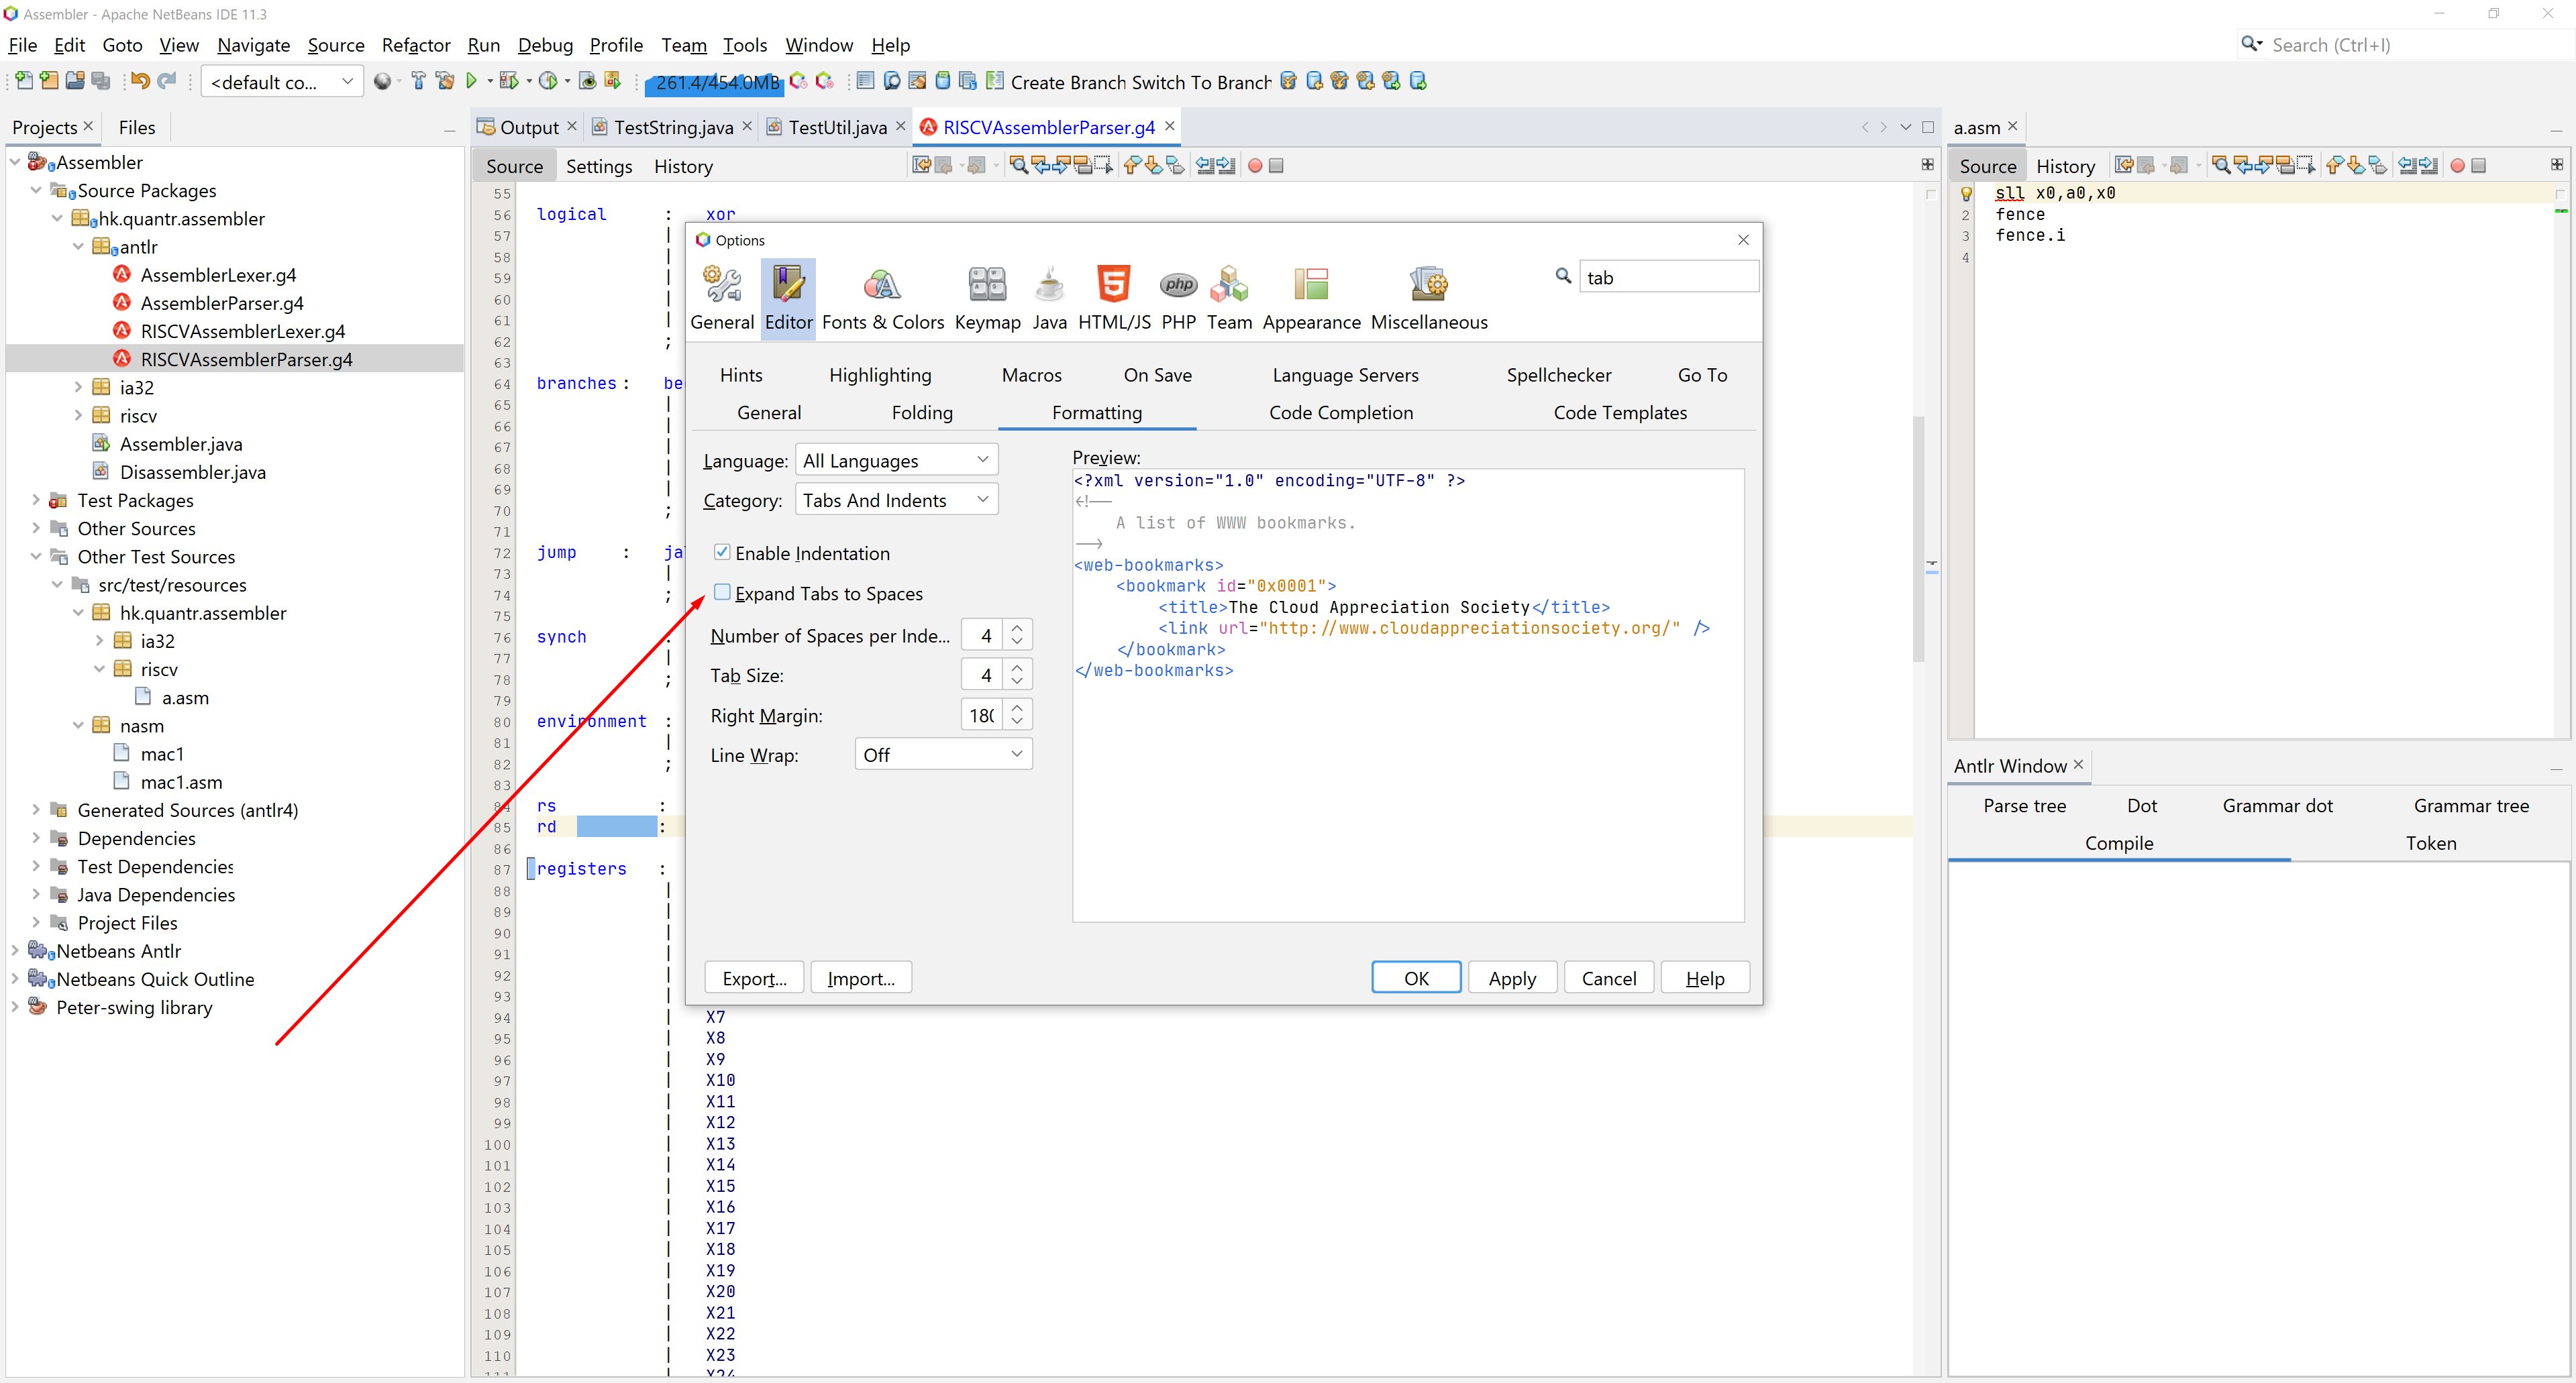The width and height of the screenshot is (2576, 1383).
Task: Select AssemblerLexer.g4 in Projects tree
Action: point(218,275)
